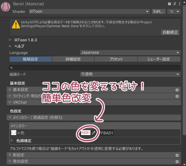Switch to the プリセット tab
This screenshot has height=166, width=186.
116,59
